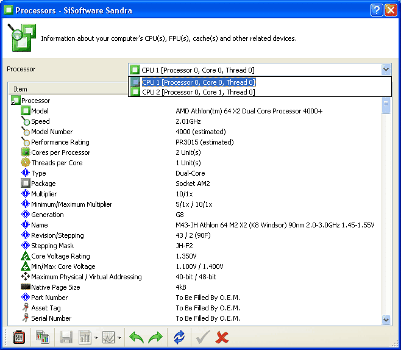This screenshot has height=350, width=401.
Task: Open the Processor combo box dropdown arrow
Action: (x=386, y=70)
